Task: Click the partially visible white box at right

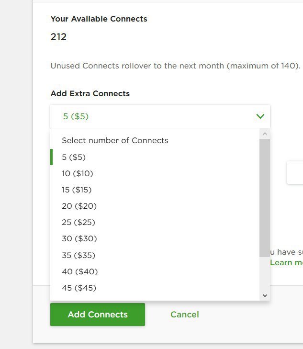Action: click(x=295, y=172)
